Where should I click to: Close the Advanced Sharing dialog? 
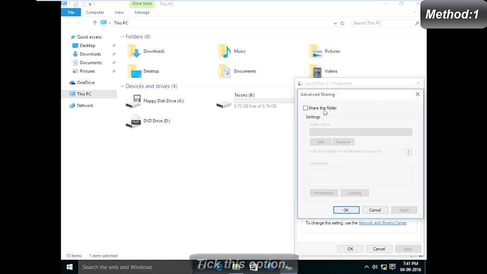click(417, 94)
